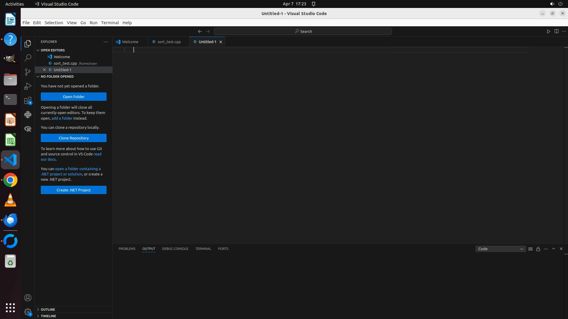Click the Clone Repository button
Screen dimensions: 568x319
coord(73,138)
